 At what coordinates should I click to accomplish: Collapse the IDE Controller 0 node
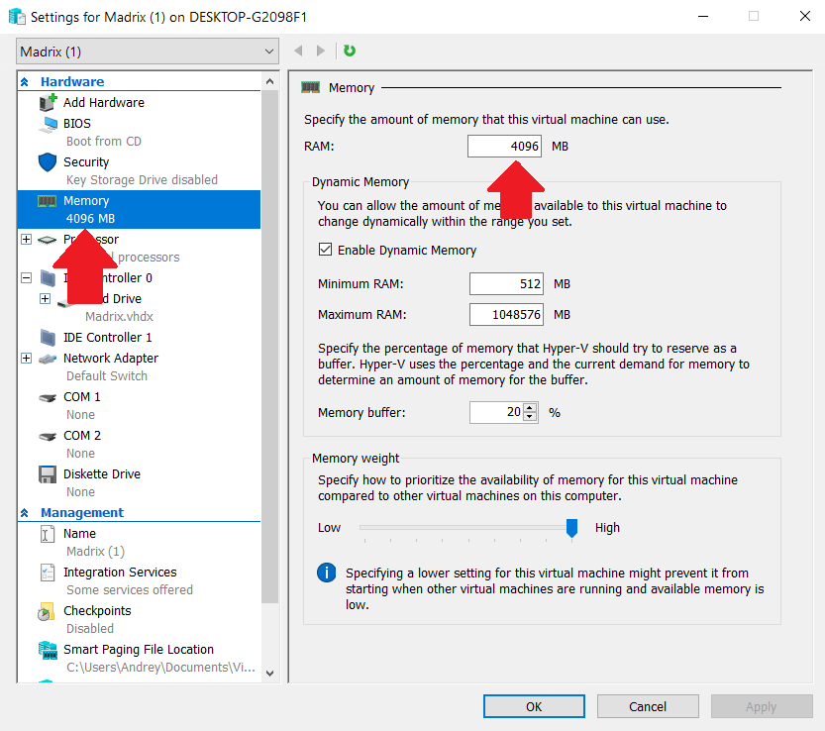tap(26, 278)
